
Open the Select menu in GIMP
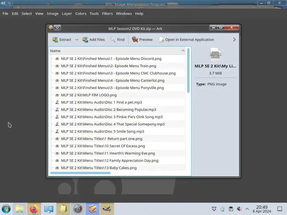[27, 13]
